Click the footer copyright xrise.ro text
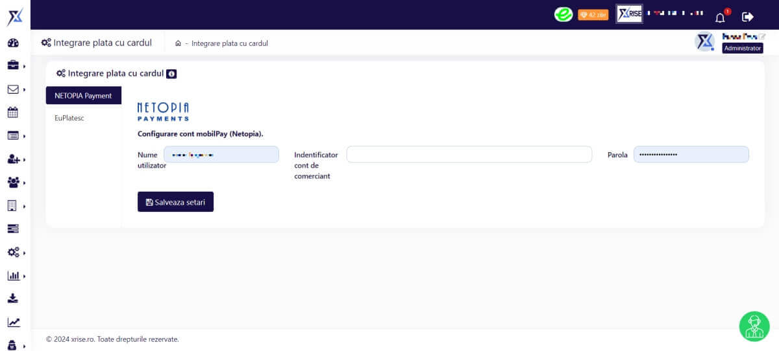779x351 pixels. click(112, 339)
